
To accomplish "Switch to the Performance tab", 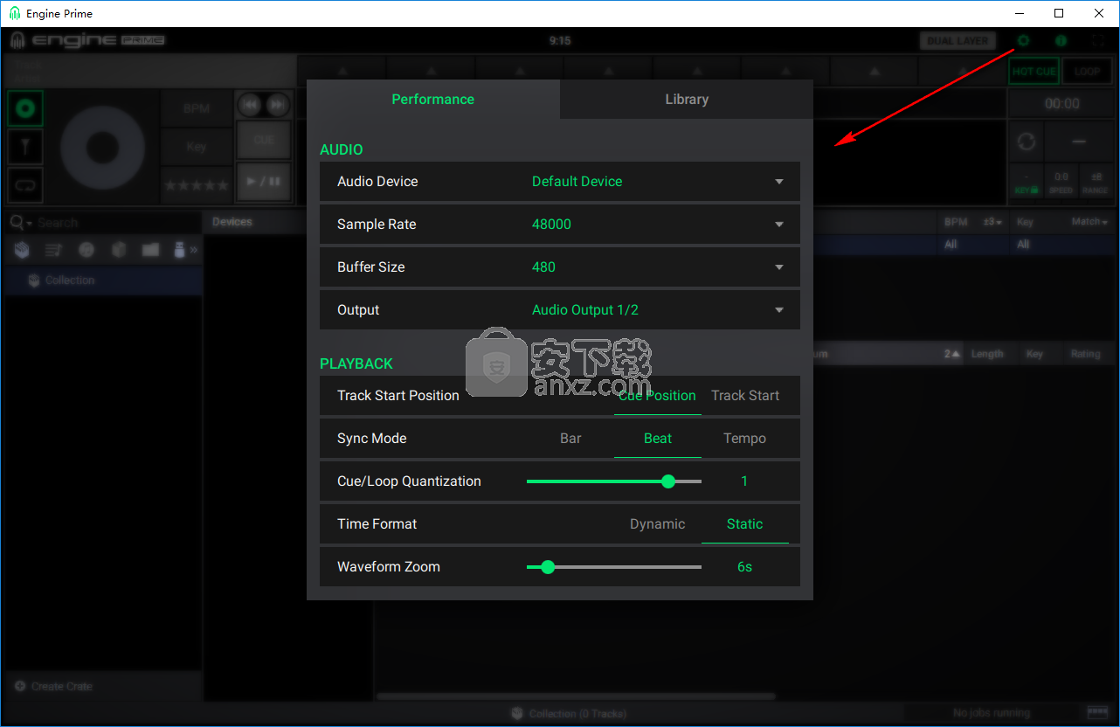I will click(432, 100).
